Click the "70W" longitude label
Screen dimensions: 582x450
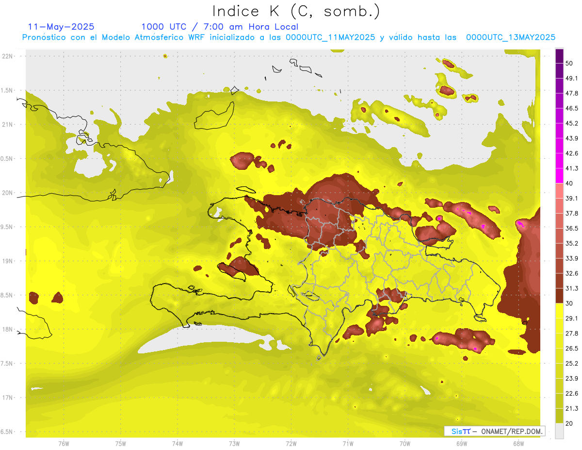(405, 444)
